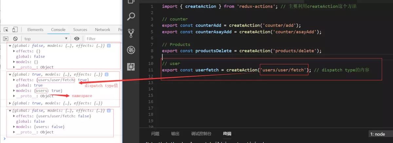Select the 输出 panel tab

pyautogui.click(x=175, y=134)
